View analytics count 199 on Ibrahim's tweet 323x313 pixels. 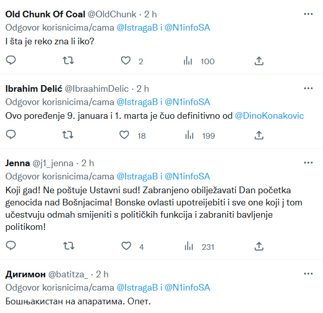(x=202, y=135)
